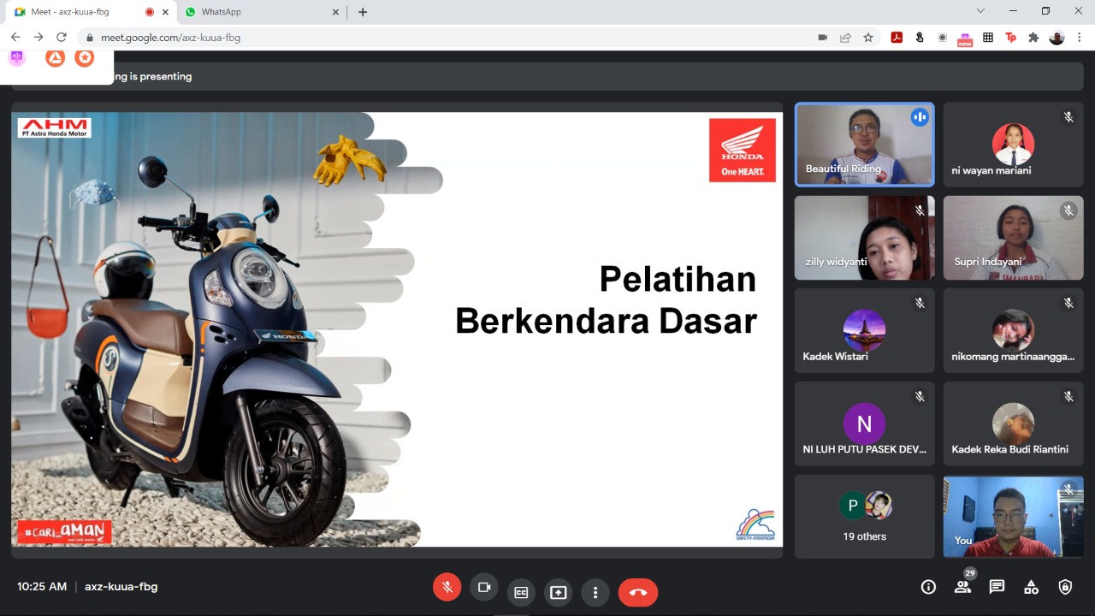The image size is (1095, 616).
Task: Click the recording indicator on Meet tab
Action: [150, 12]
